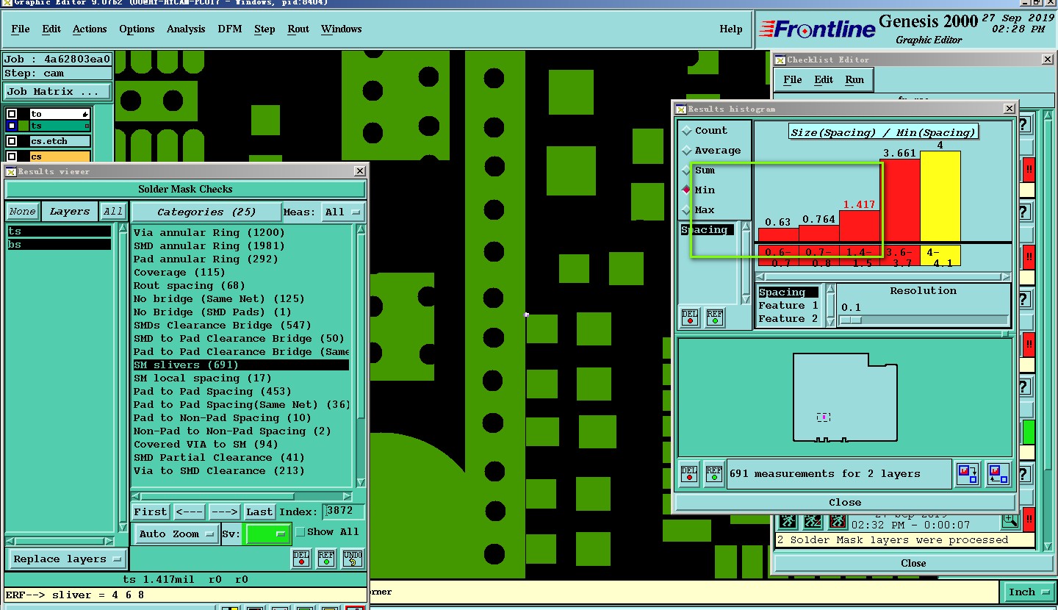Screen dimensions: 1058x610
Task: Go to previous result with <--- button
Action: click(190, 512)
